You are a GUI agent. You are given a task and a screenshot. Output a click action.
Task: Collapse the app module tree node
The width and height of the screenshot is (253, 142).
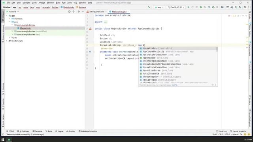pos(7,16)
